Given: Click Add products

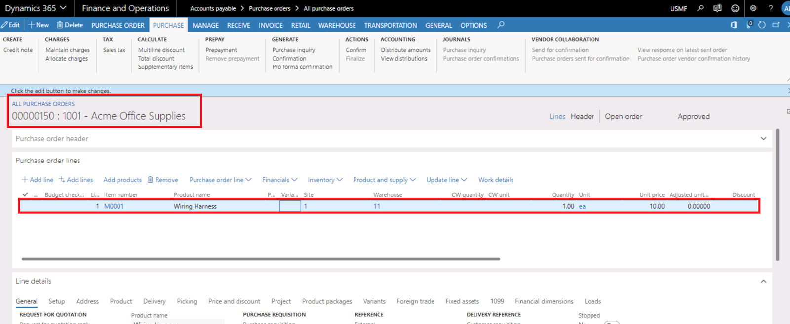Looking at the screenshot, I should coord(122,180).
